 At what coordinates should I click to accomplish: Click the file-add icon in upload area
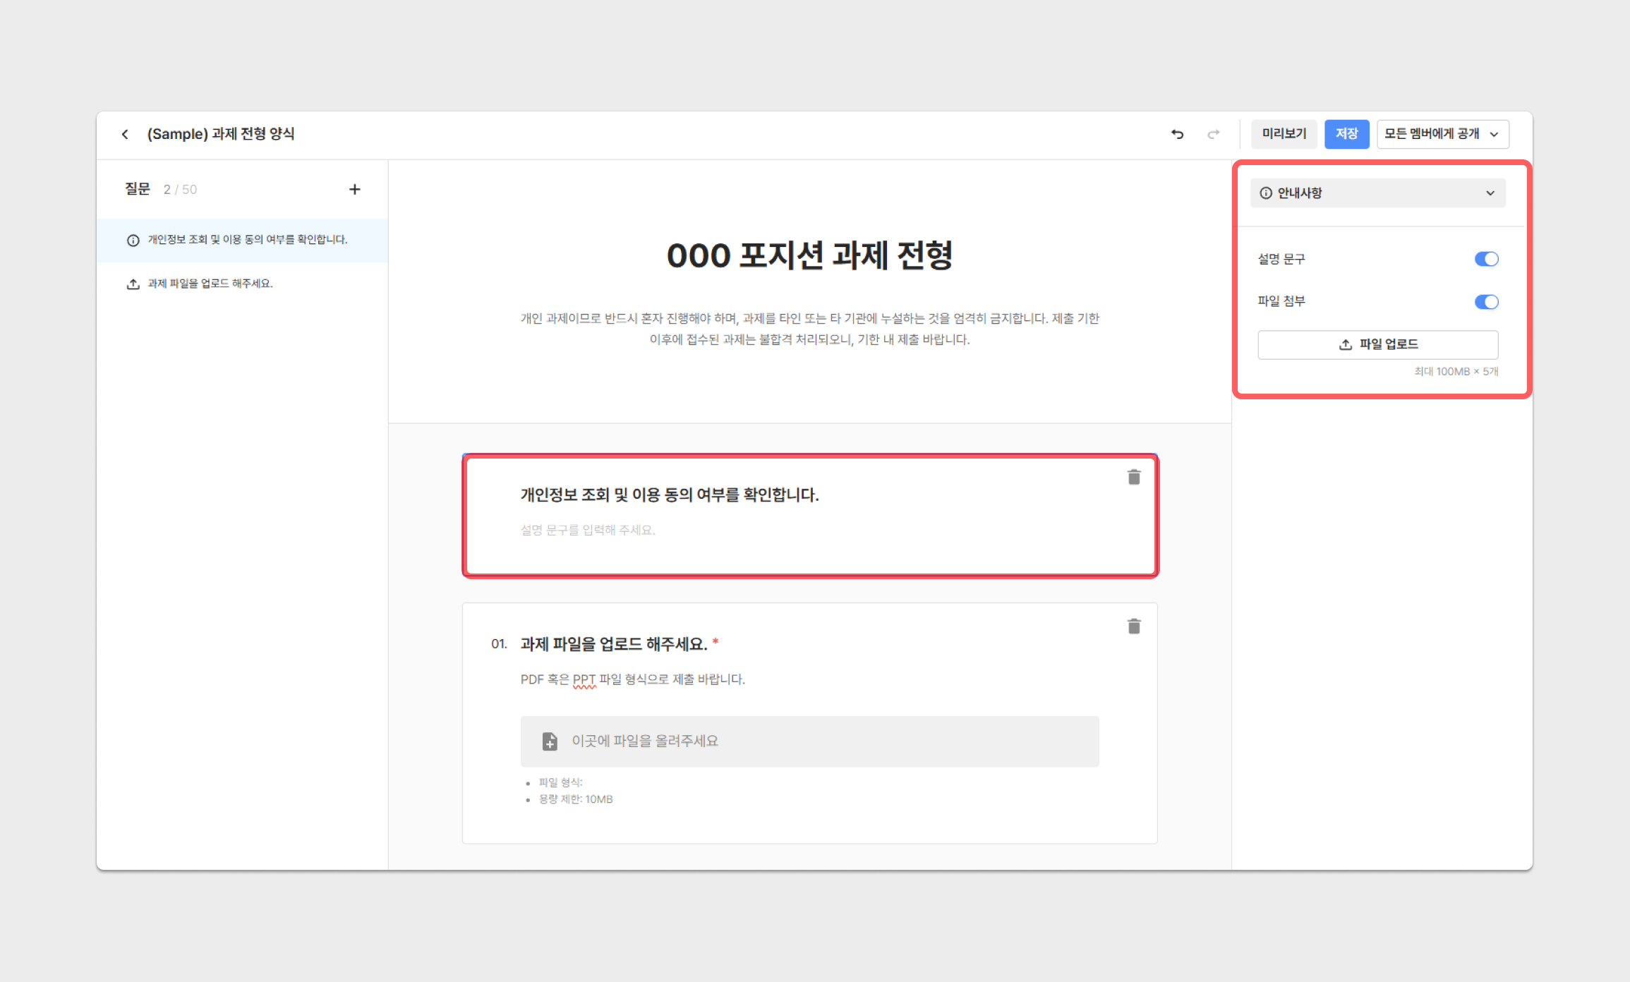(x=550, y=741)
